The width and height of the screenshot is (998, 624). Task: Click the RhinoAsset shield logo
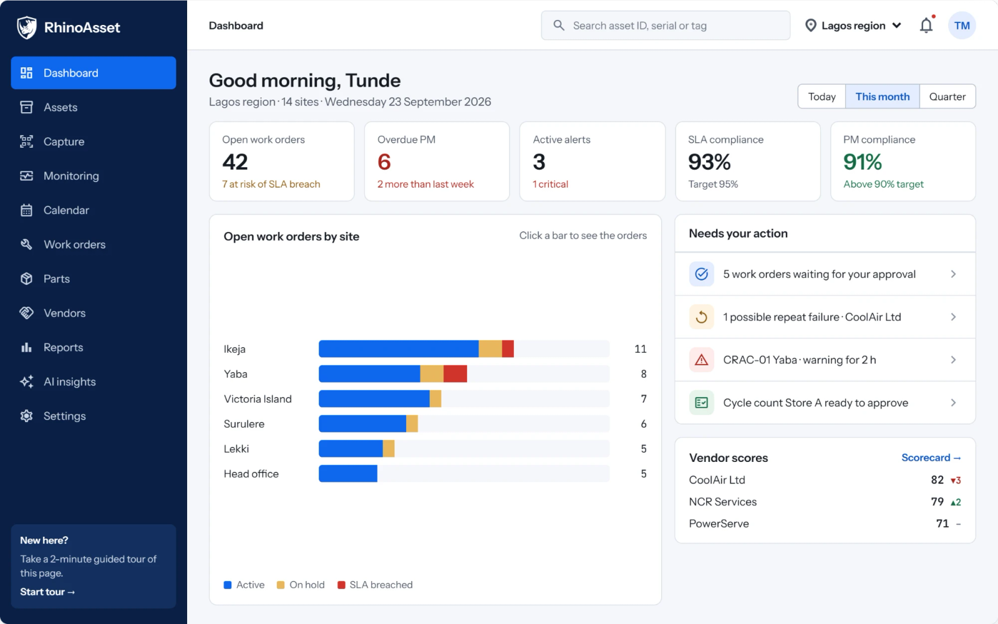(x=26, y=27)
